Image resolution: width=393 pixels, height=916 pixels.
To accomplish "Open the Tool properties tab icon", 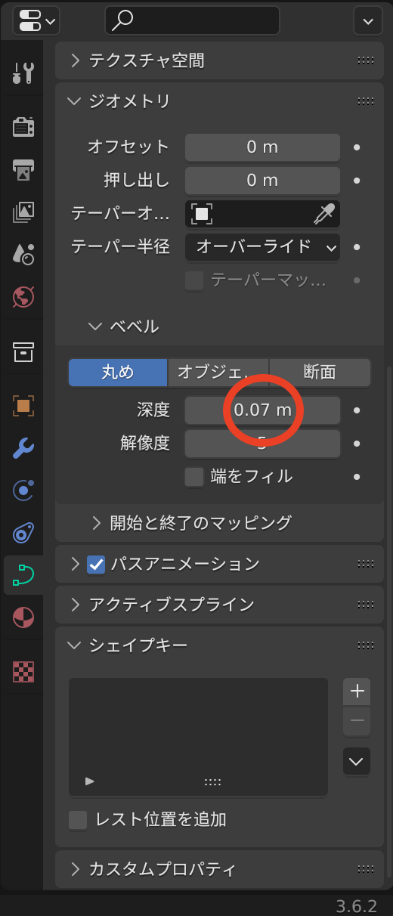I will click(x=23, y=73).
